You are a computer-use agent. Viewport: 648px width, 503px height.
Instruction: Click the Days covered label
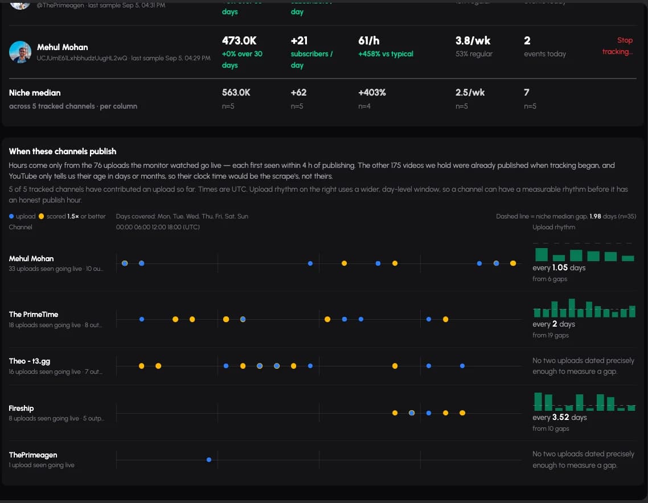[x=182, y=216]
